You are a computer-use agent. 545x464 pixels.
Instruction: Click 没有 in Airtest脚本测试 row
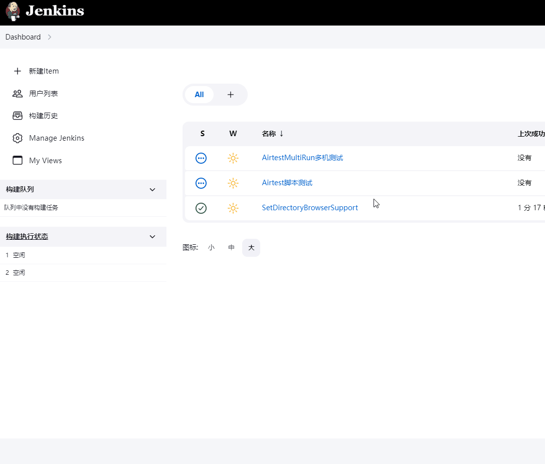click(524, 183)
